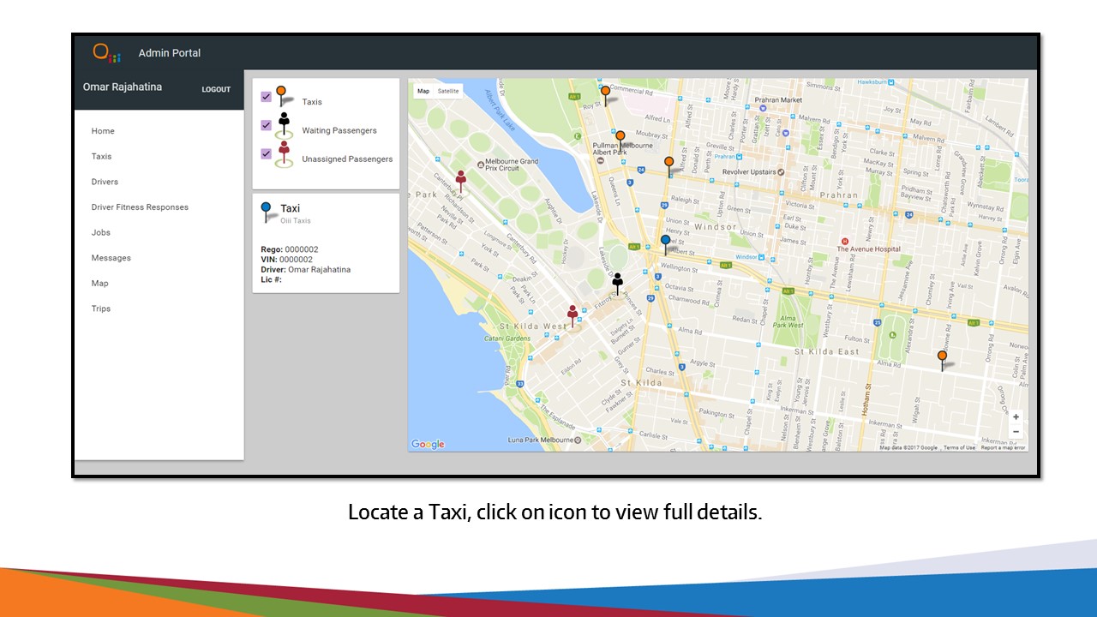
Task: Switch the map to Satellite view
Action: pos(447,91)
